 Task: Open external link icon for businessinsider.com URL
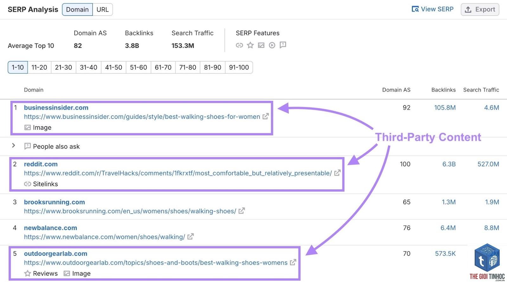(266, 116)
